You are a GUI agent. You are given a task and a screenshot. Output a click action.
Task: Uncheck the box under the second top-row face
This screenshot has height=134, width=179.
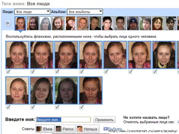(x=32, y=72)
